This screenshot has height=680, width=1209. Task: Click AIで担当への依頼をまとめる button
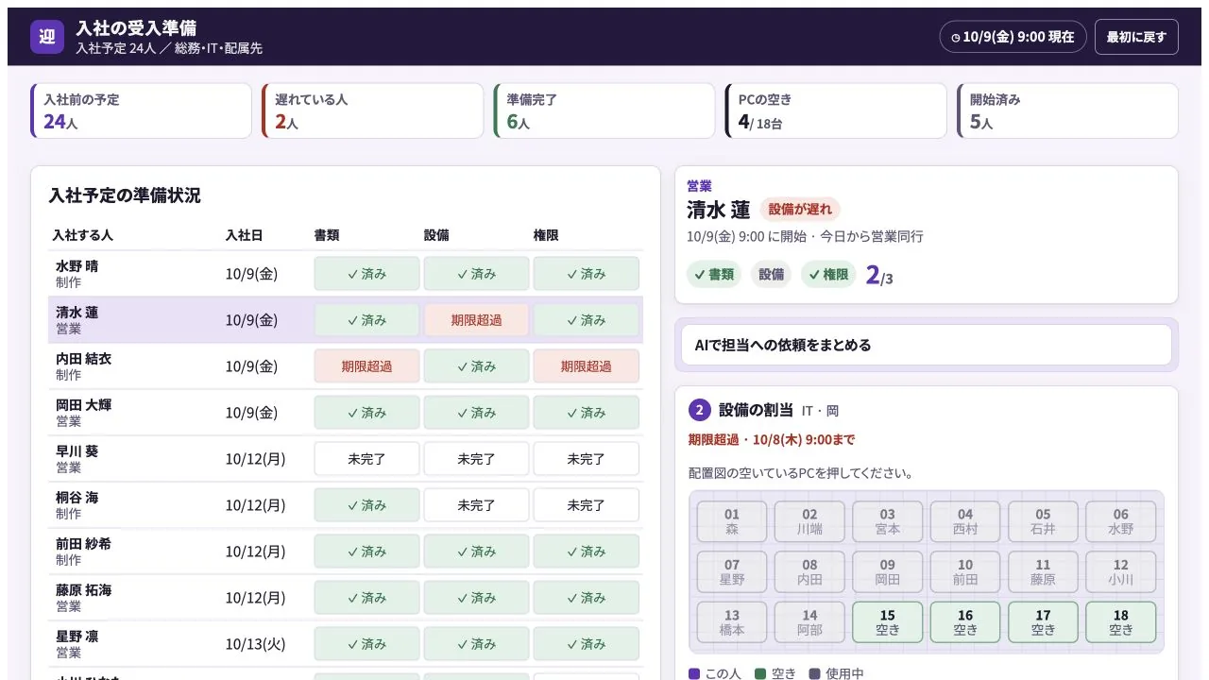tap(927, 345)
